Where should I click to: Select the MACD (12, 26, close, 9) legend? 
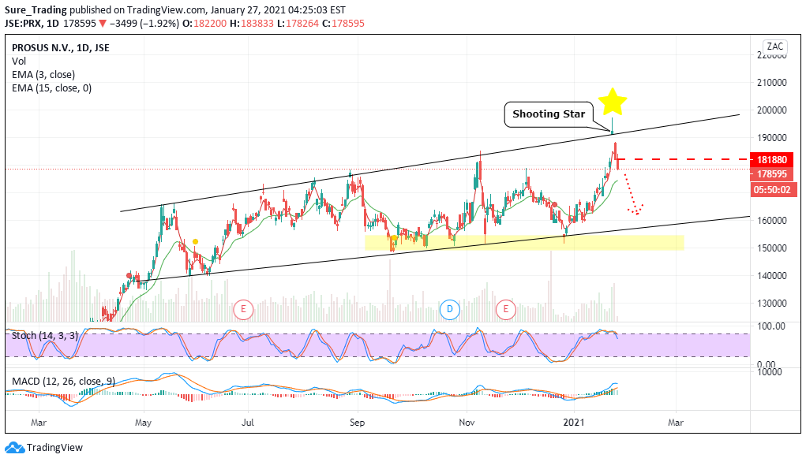click(x=63, y=382)
